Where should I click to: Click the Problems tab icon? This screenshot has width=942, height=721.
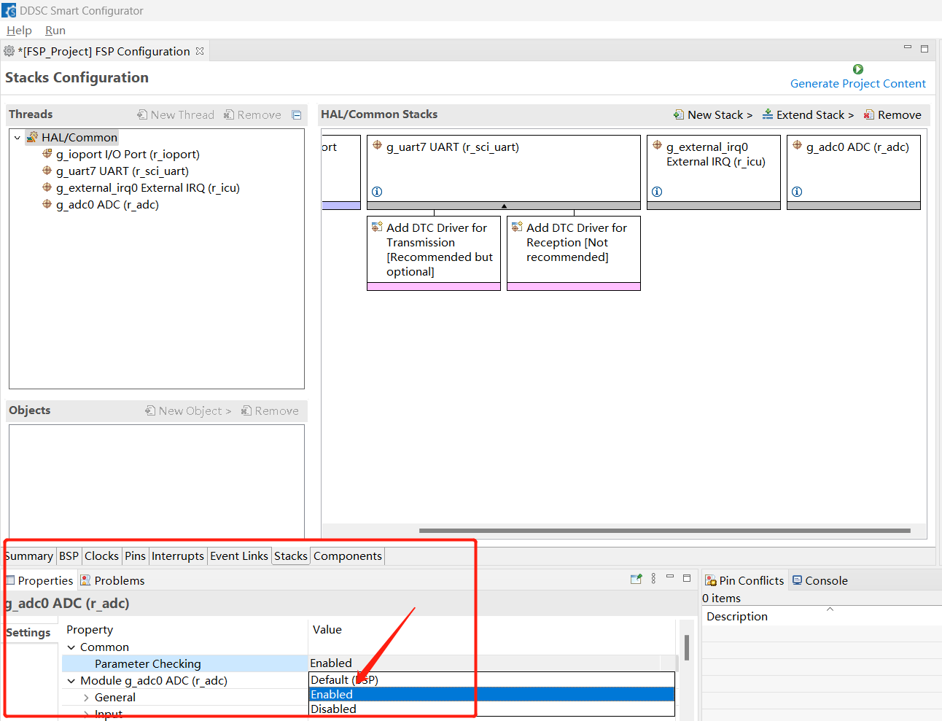[86, 580]
